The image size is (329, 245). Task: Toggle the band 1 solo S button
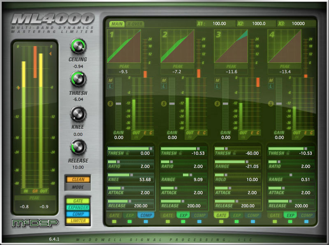tap(110, 104)
